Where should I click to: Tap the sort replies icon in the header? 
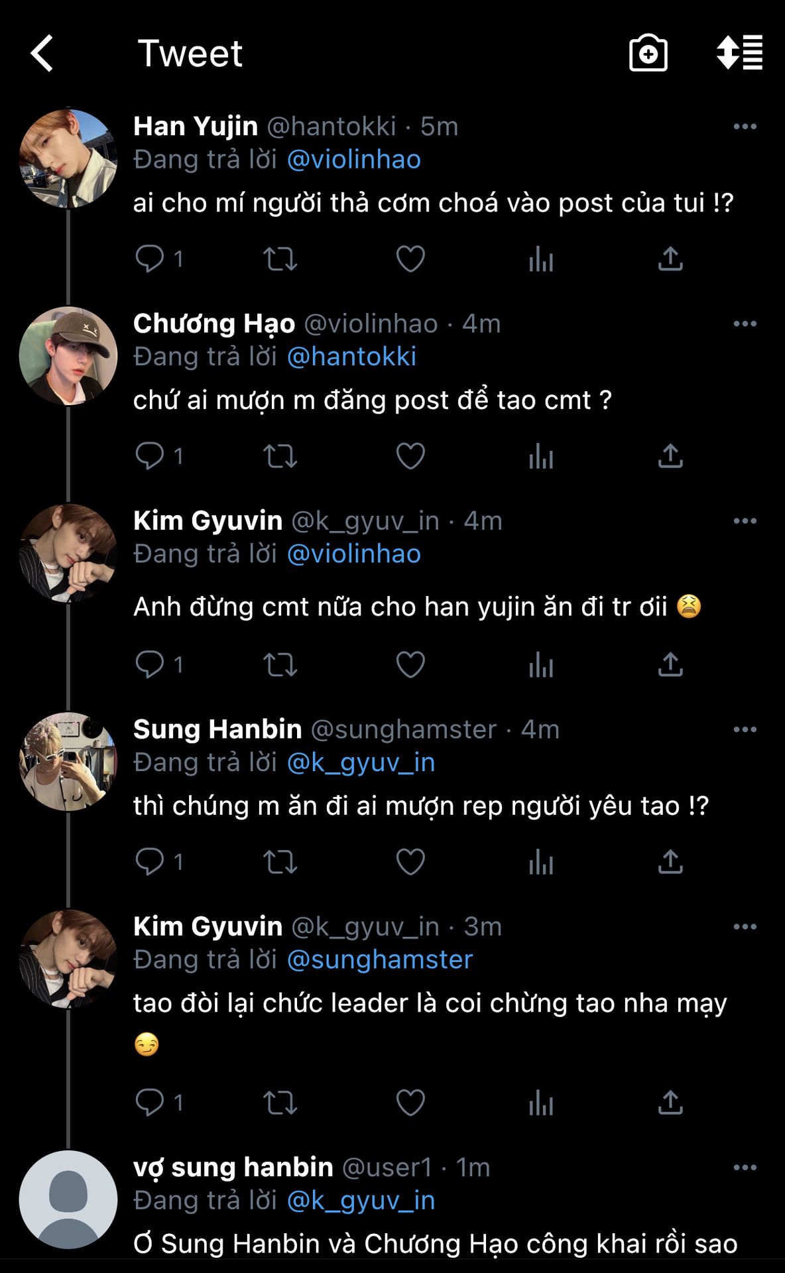739,52
